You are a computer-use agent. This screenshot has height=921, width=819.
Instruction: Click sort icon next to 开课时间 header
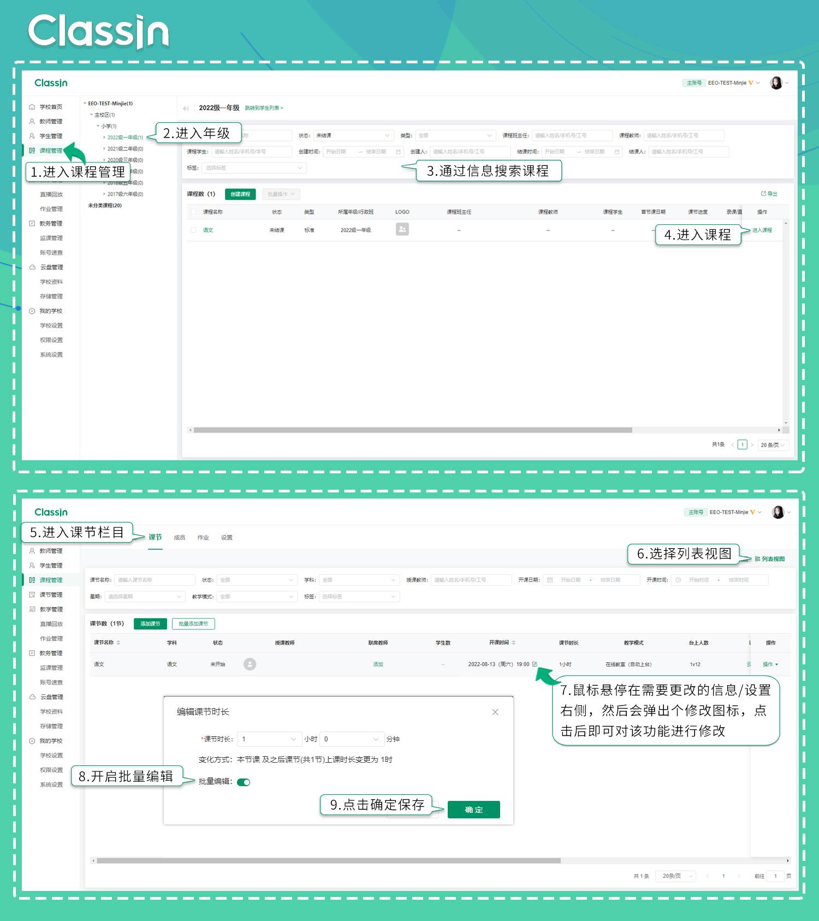point(514,643)
